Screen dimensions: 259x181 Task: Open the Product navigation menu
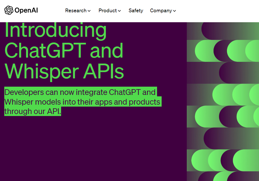pos(110,11)
